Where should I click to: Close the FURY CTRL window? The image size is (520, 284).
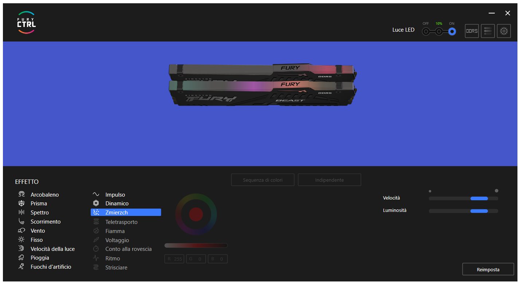tap(508, 13)
